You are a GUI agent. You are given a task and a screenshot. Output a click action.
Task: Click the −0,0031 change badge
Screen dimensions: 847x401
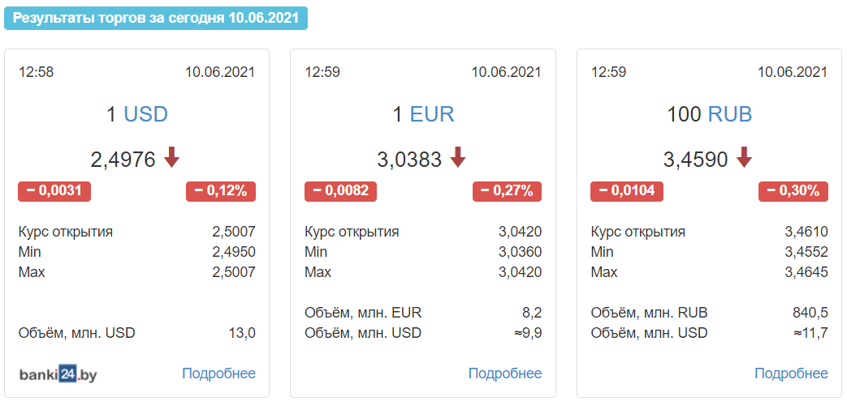[54, 191]
